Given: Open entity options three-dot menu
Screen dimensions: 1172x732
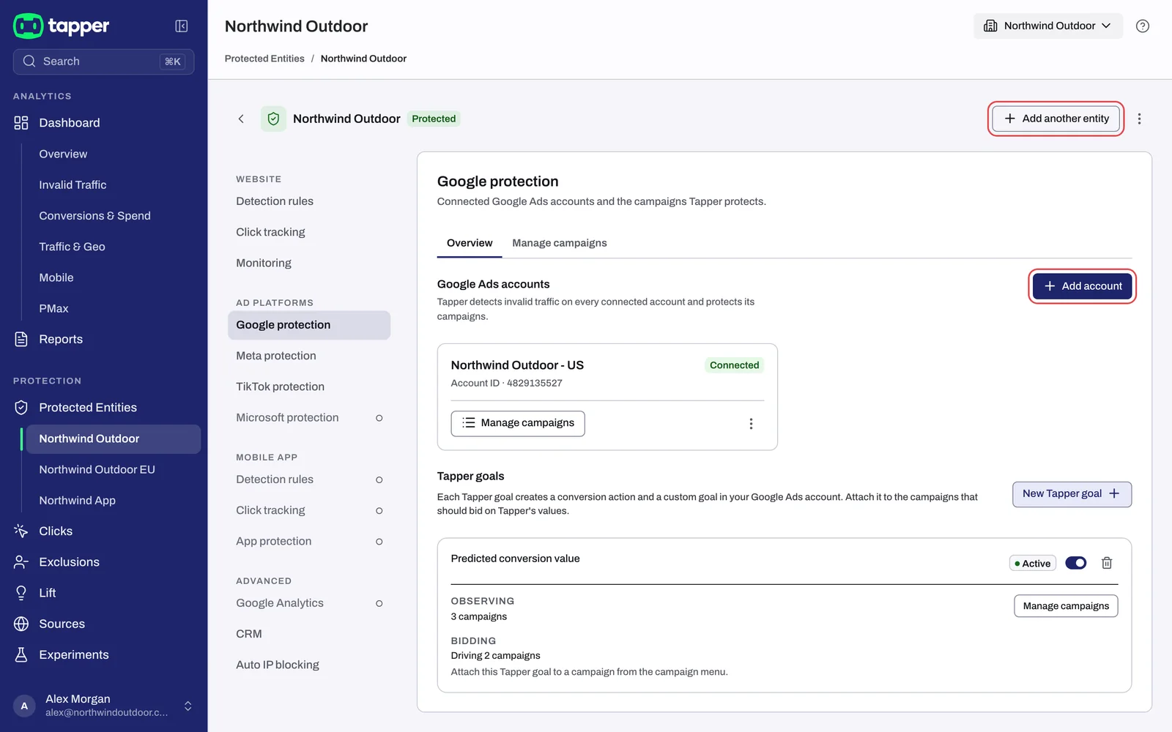Looking at the screenshot, I should 1139,119.
